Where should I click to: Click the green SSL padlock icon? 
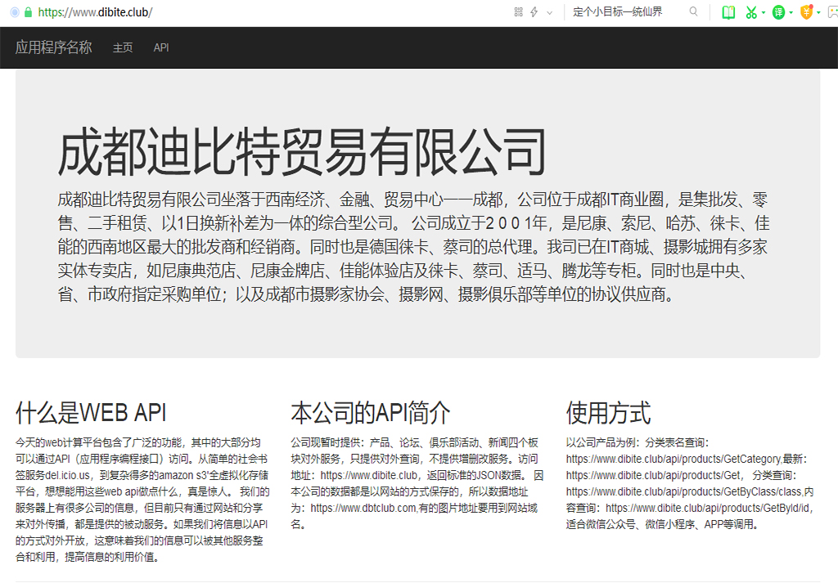click(29, 12)
